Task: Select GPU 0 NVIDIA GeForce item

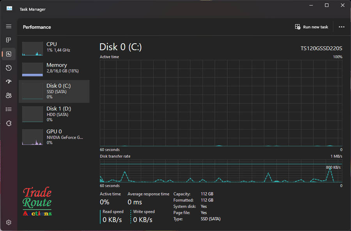Action: (54, 137)
